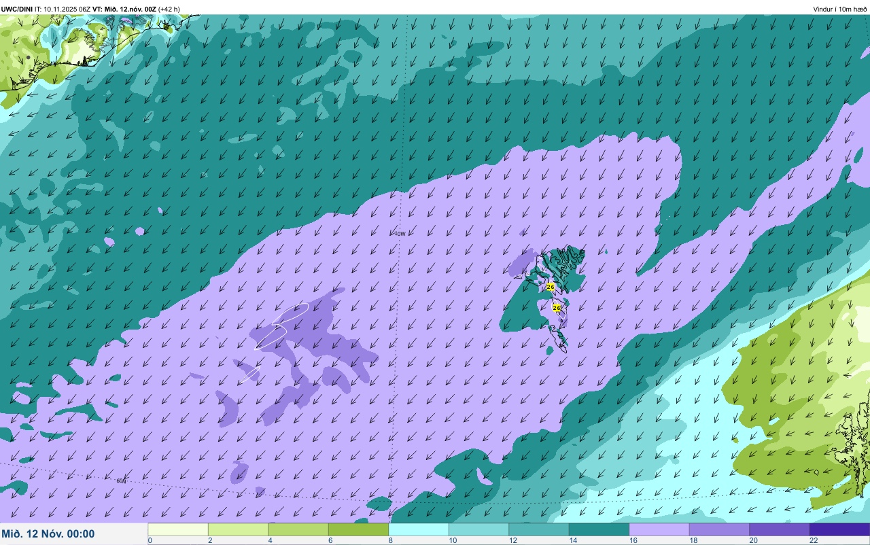The image size is (870, 545).
Task: Click the violet 20–22 legend swatch
Action: pyautogui.click(x=780, y=529)
